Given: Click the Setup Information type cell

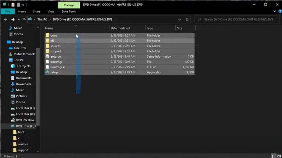Looking at the screenshot, I should [x=159, y=56].
